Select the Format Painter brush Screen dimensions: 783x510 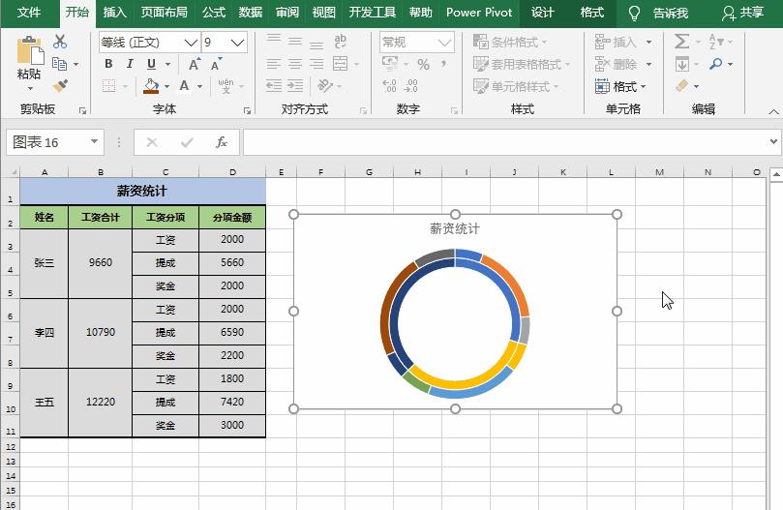tap(60, 86)
